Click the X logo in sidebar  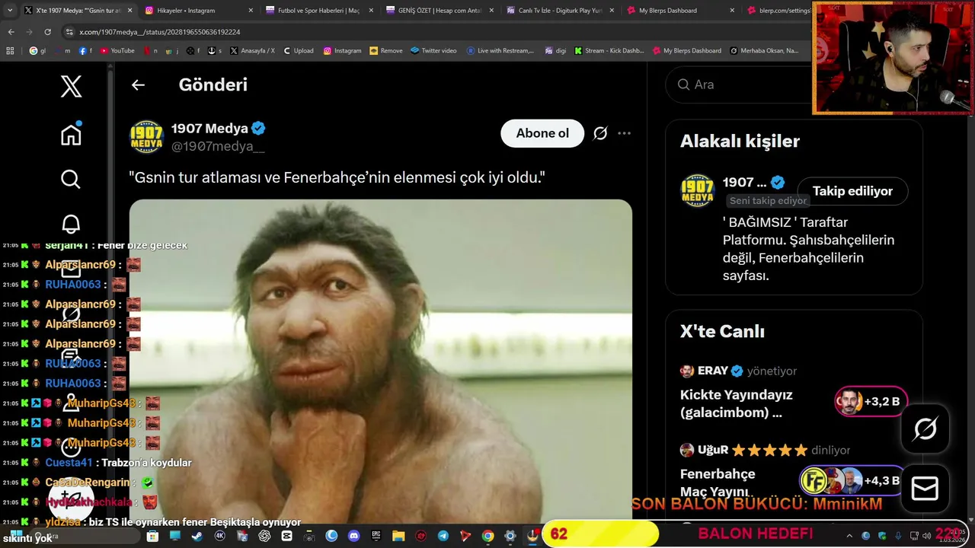[71, 86]
